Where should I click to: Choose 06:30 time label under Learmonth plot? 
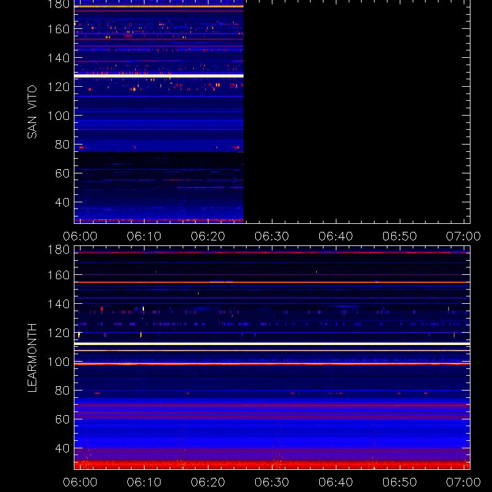pyautogui.click(x=272, y=482)
